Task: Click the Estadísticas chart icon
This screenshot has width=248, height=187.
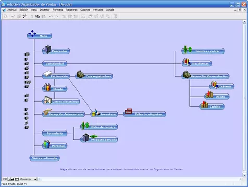Action: [x=187, y=62]
